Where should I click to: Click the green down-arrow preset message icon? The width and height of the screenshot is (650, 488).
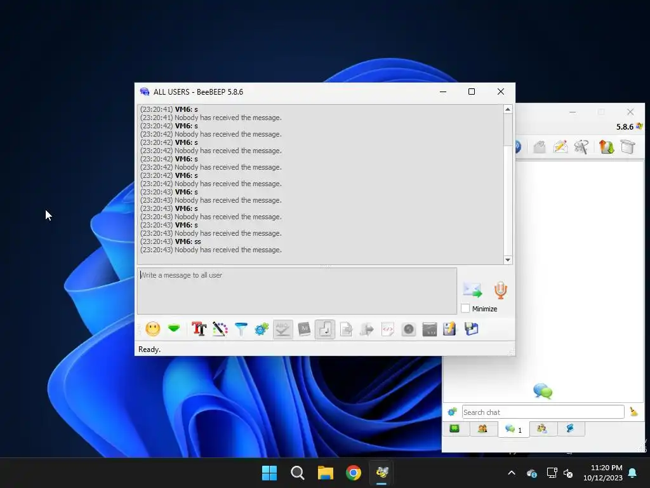tap(174, 329)
